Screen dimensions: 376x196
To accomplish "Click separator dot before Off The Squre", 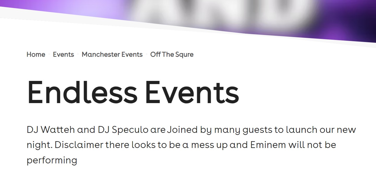I will click(x=146, y=55).
